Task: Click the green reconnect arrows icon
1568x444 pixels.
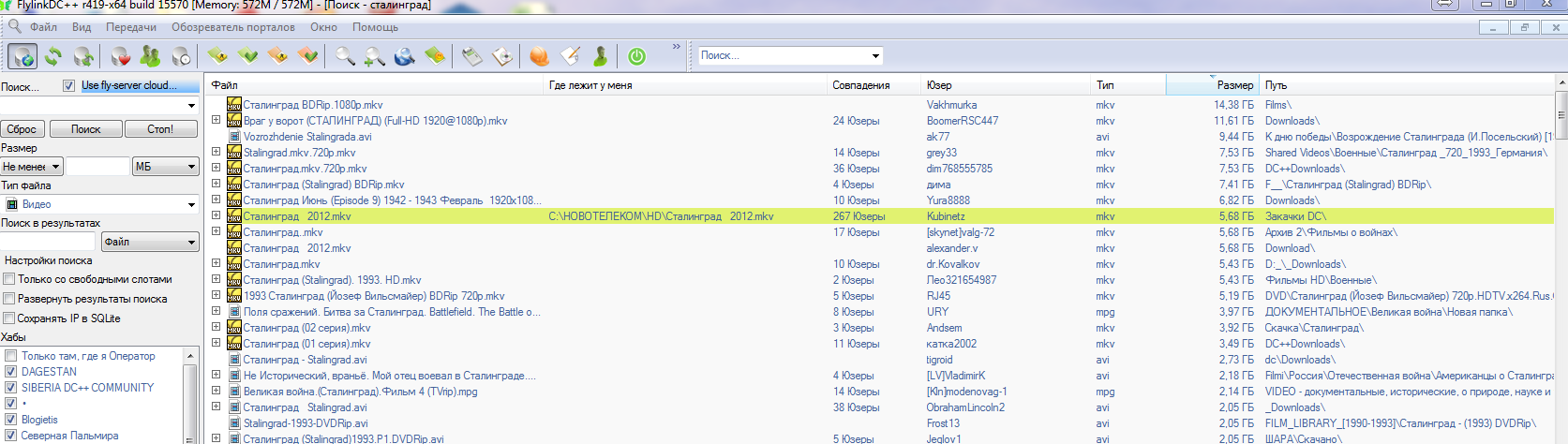Action: point(53,57)
